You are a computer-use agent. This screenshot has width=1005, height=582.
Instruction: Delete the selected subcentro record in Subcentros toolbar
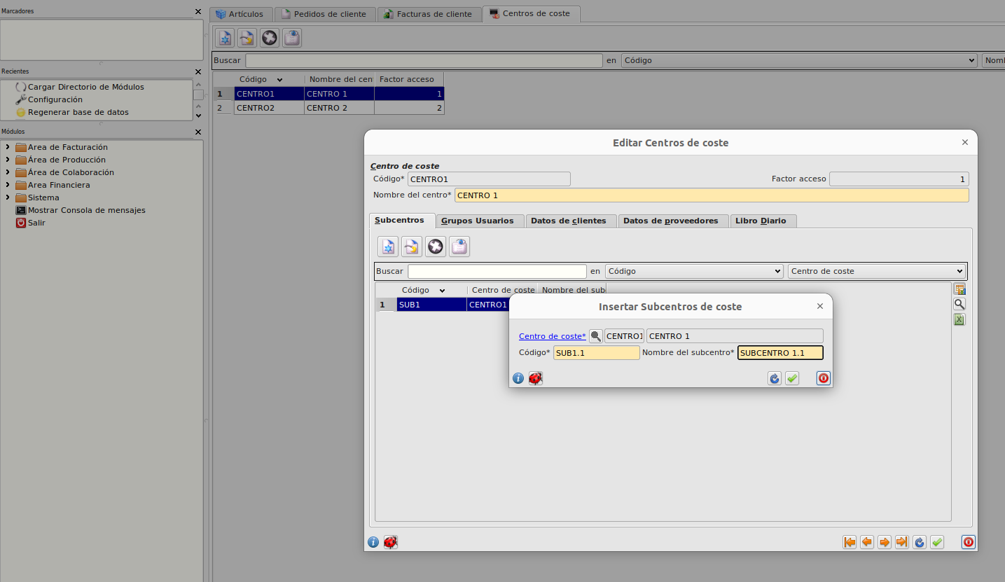(x=436, y=247)
